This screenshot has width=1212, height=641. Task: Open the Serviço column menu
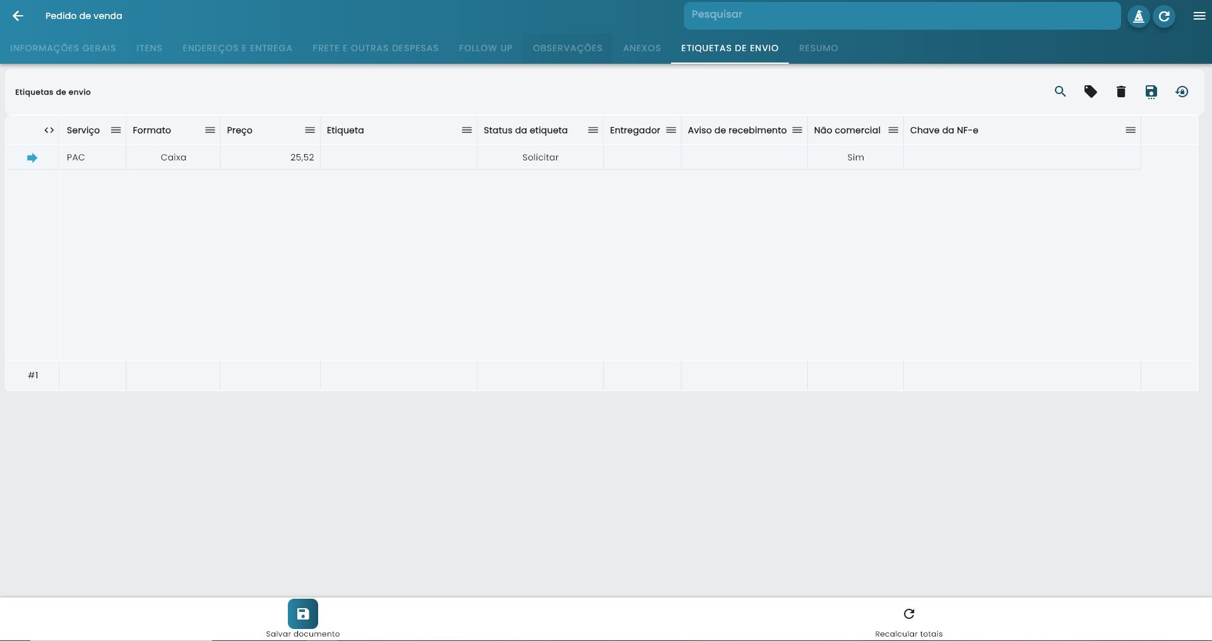point(116,130)
